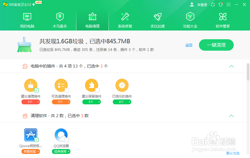Click the 建议清理插件 broom icon
Screen dimensions: 250x158
31,85
